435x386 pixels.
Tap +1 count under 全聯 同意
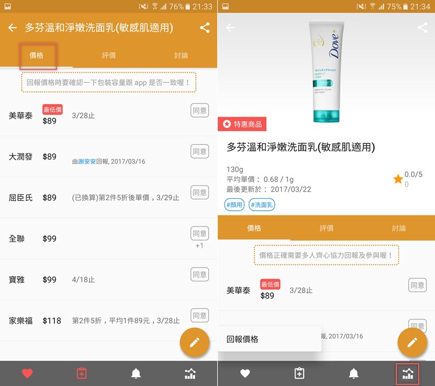(x=199, y=246)
